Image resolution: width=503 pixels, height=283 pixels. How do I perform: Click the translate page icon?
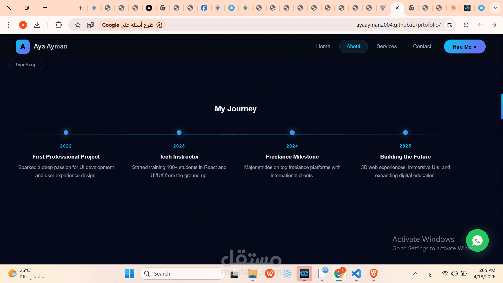click(x=90, y=25)
